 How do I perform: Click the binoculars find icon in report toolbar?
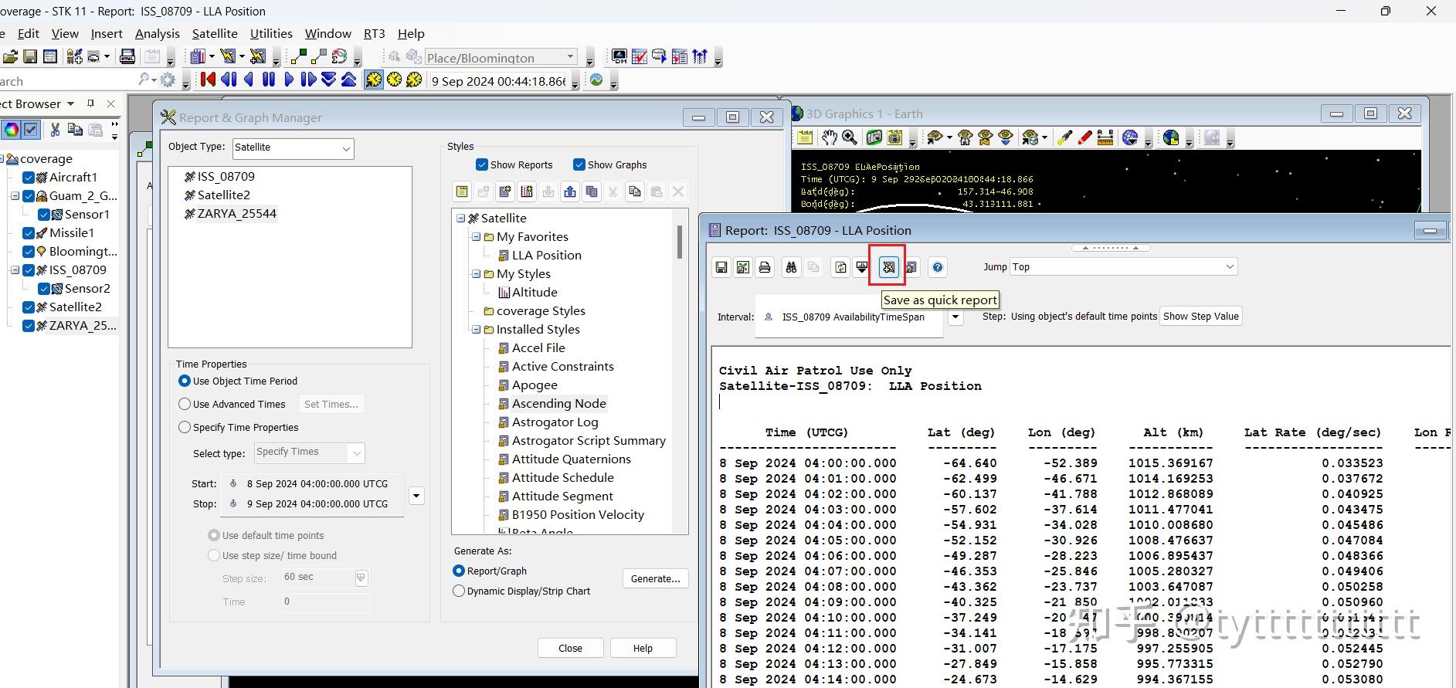(791, 267)
